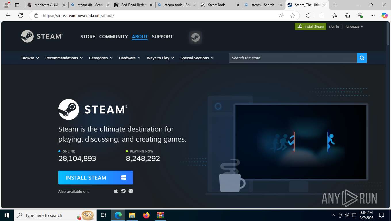Open the language dropdown
The image size is (391, 221).
point(354,26)
